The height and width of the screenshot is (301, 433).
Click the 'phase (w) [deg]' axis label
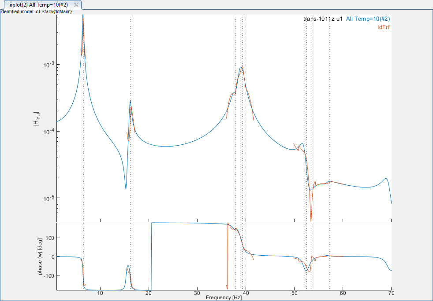(40, 256)
